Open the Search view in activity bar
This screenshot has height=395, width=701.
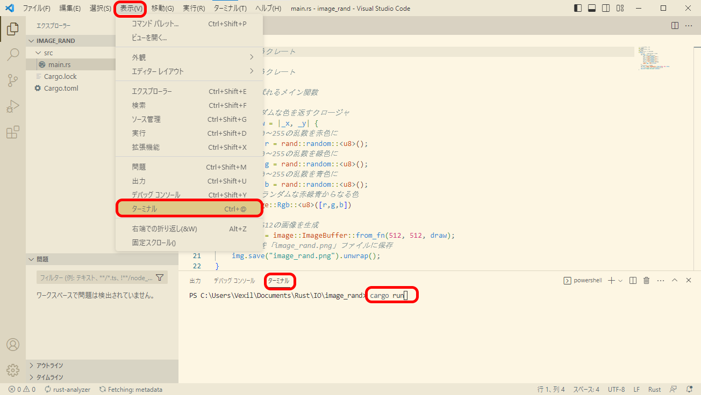13,55
